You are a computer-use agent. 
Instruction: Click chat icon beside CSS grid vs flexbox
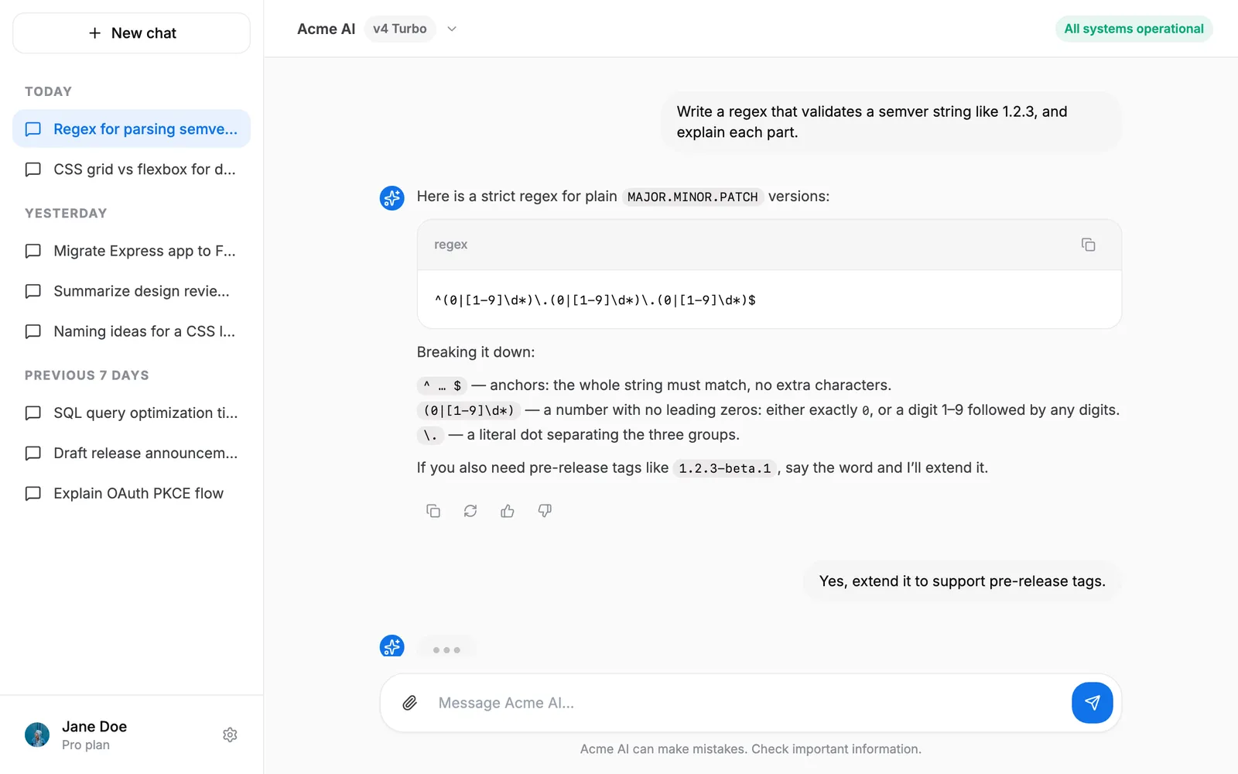point(33,169)
